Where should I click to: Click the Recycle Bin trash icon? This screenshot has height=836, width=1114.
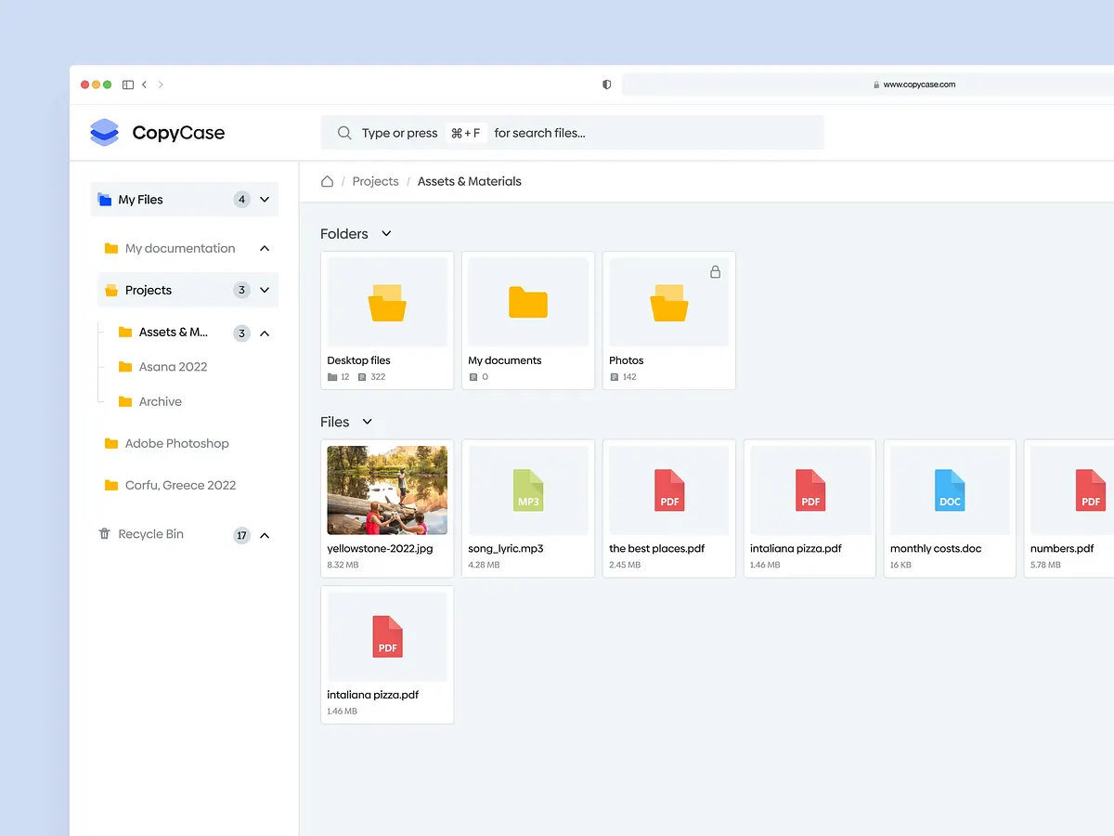[x=104, y=534]
